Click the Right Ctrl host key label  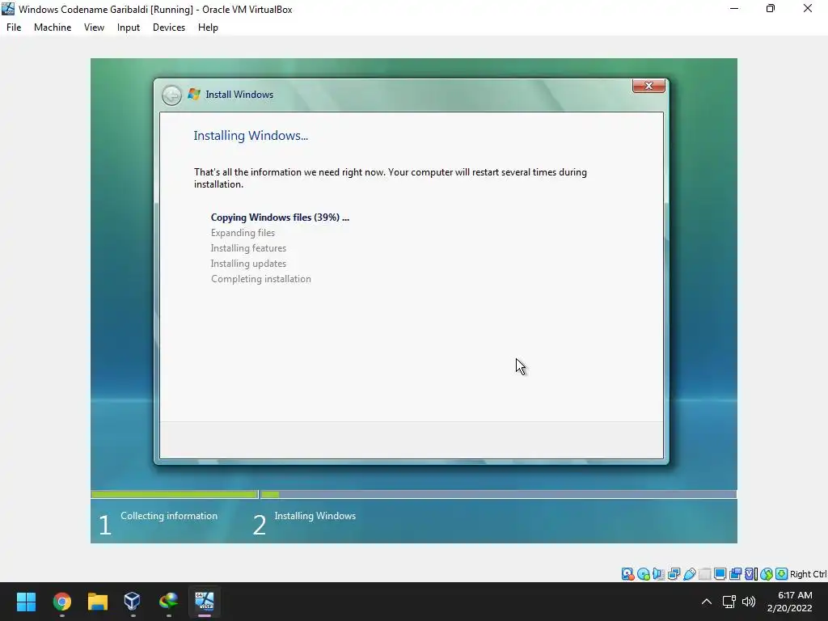click(809, 574)
